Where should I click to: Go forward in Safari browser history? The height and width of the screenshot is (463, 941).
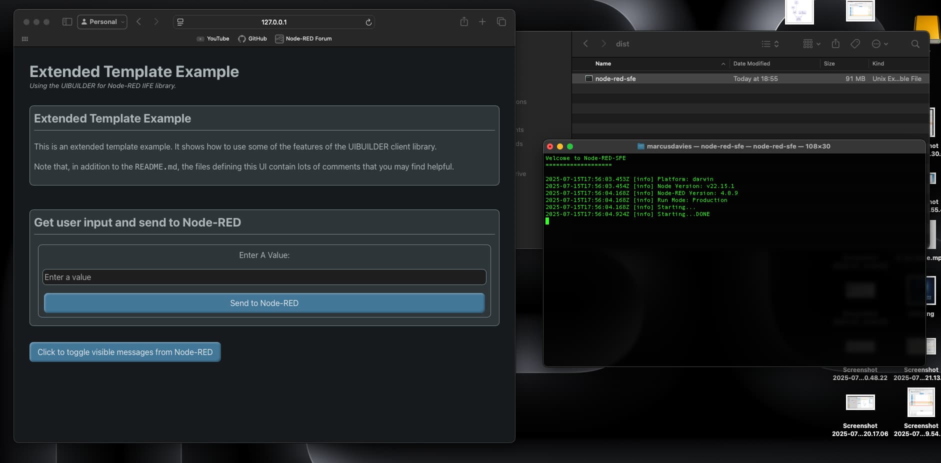156,22
